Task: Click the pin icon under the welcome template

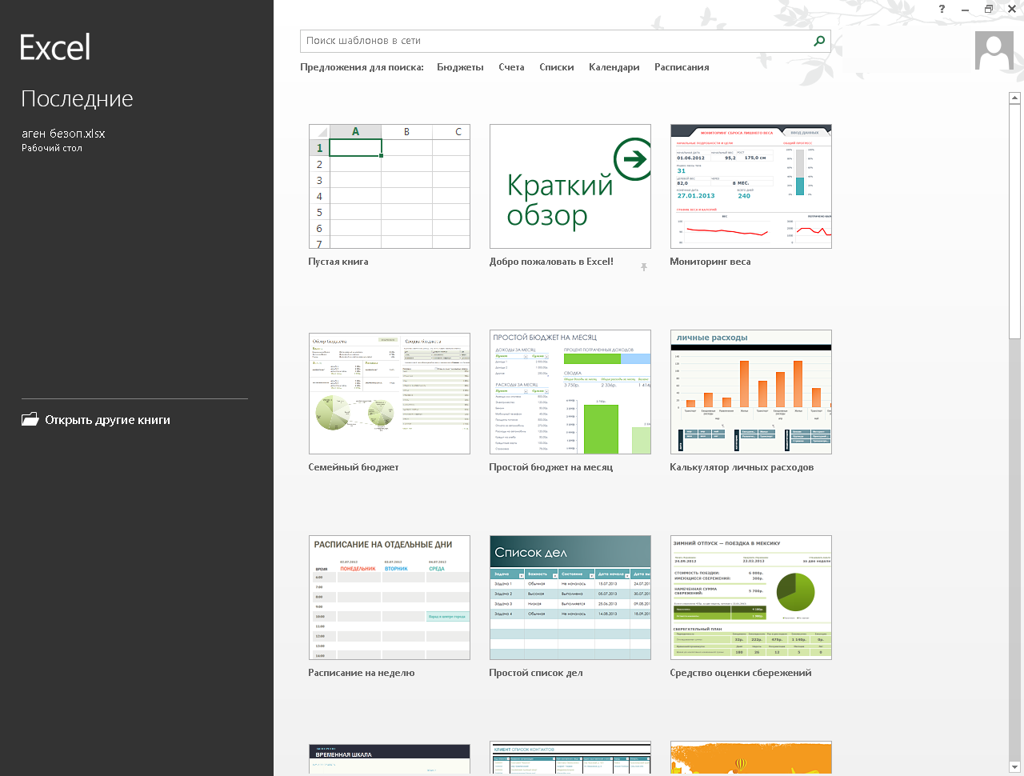Action: coord(643,267)
